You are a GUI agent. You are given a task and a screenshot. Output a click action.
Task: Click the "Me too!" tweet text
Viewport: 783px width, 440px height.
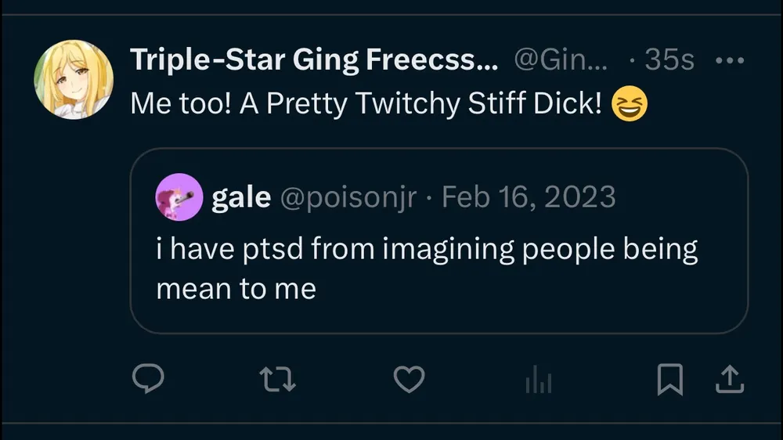[181, 104]
